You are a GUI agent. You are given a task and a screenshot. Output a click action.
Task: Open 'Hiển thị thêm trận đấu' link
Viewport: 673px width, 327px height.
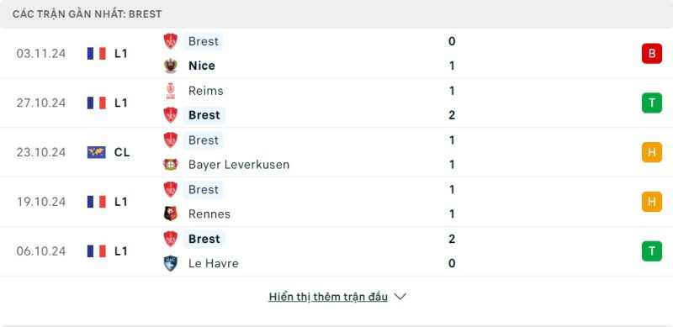point(328,297)
